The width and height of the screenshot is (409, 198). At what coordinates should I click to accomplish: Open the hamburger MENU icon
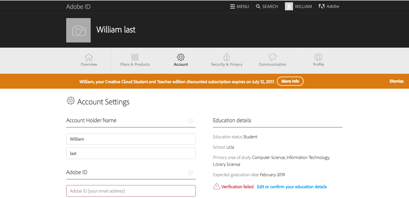coord(233,7)
